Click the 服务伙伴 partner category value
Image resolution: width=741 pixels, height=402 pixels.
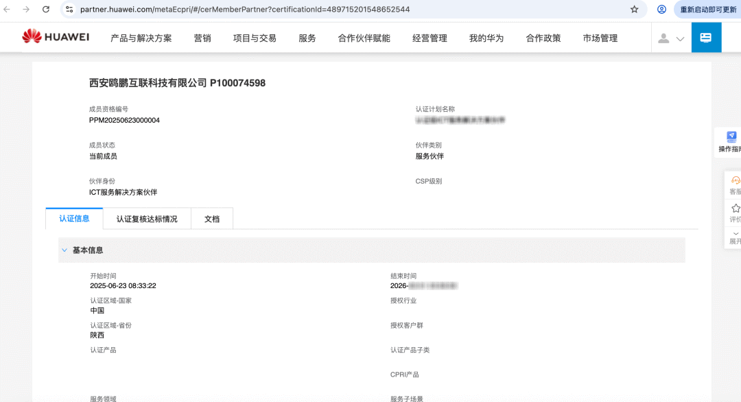point(430,156)
